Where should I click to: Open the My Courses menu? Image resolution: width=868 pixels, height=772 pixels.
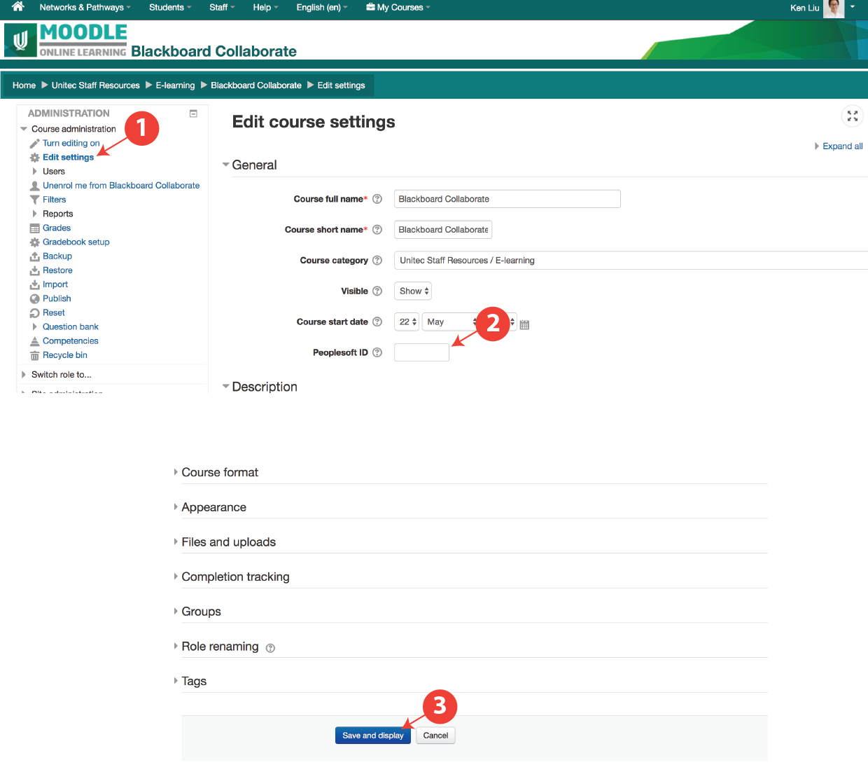398,8
